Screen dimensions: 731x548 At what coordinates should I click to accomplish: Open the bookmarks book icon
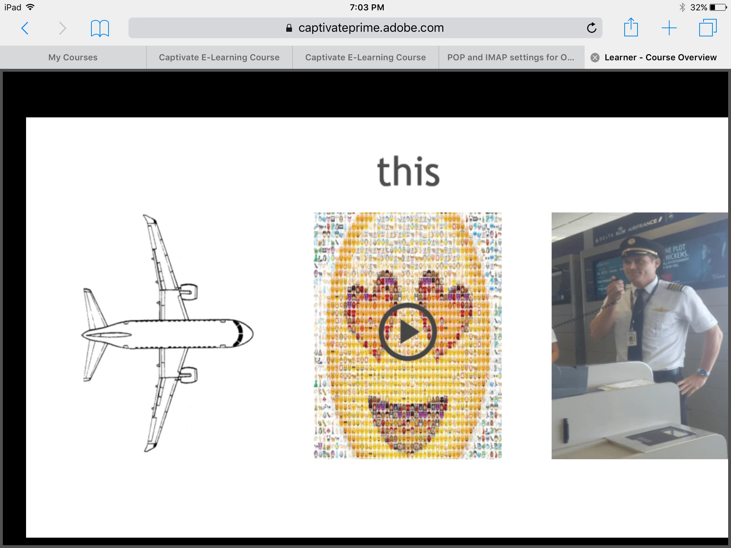100,28
